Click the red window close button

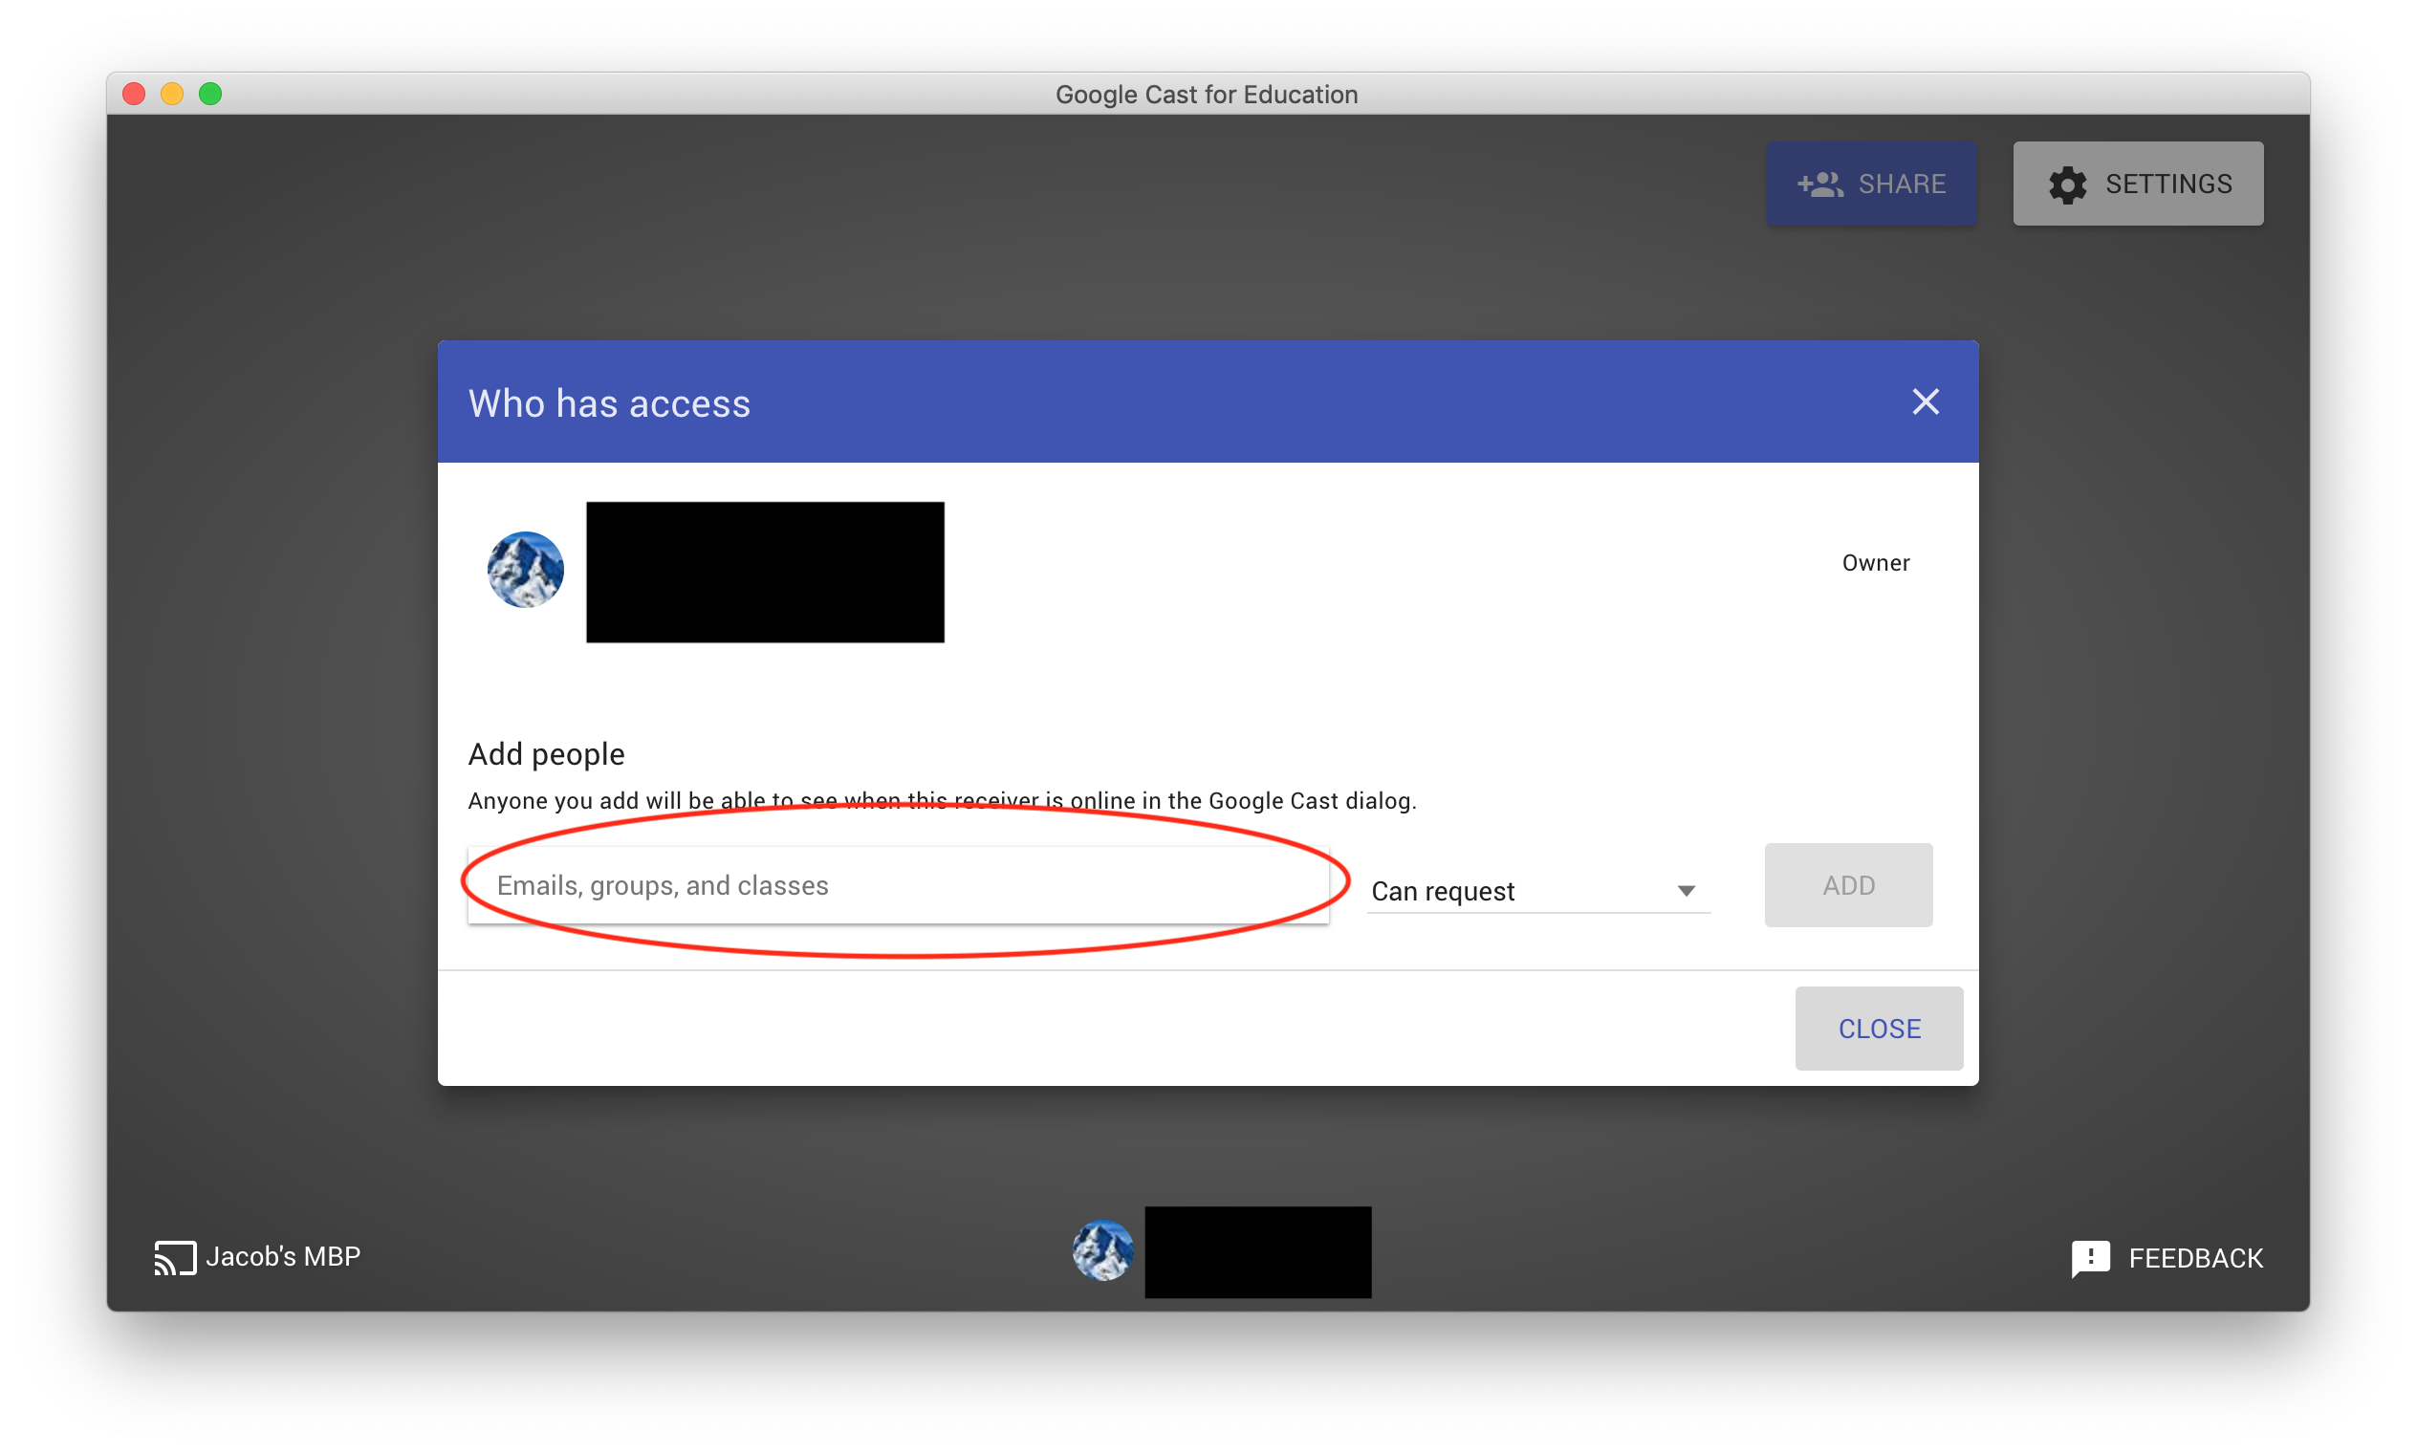pyautogui.click(x=134, y=94)
